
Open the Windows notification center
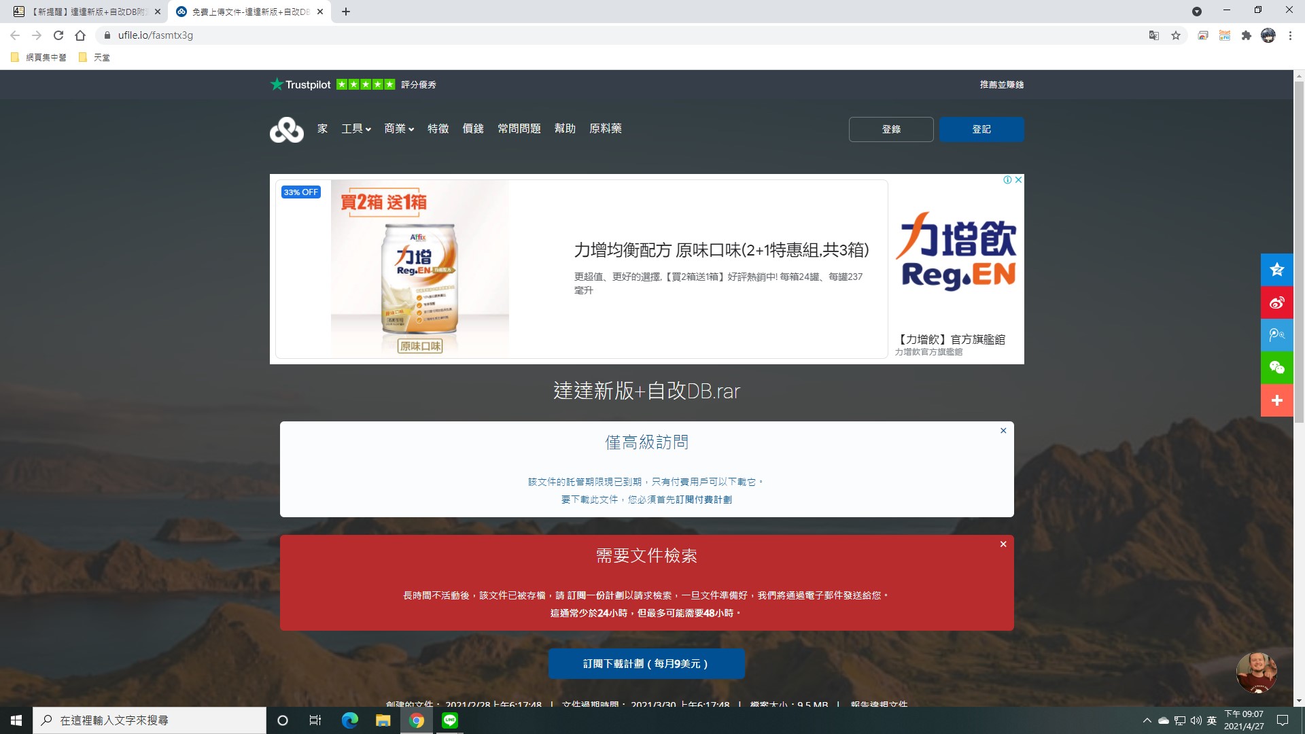pyautogui.click(x=1283, y=720)
